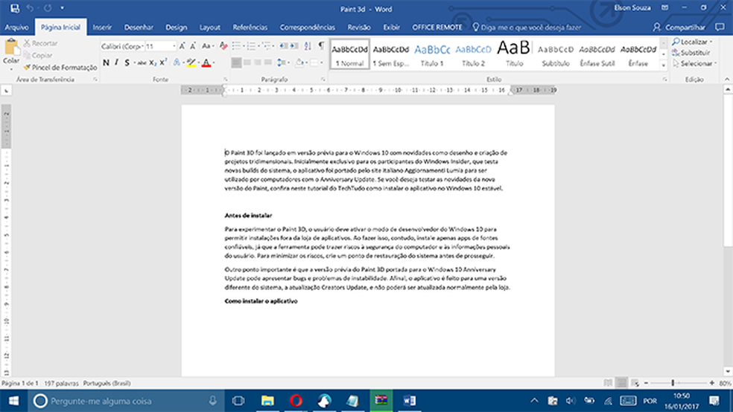Increase the font size
Viewport: 733px width, 412px height.
click(x=182, y=46)
